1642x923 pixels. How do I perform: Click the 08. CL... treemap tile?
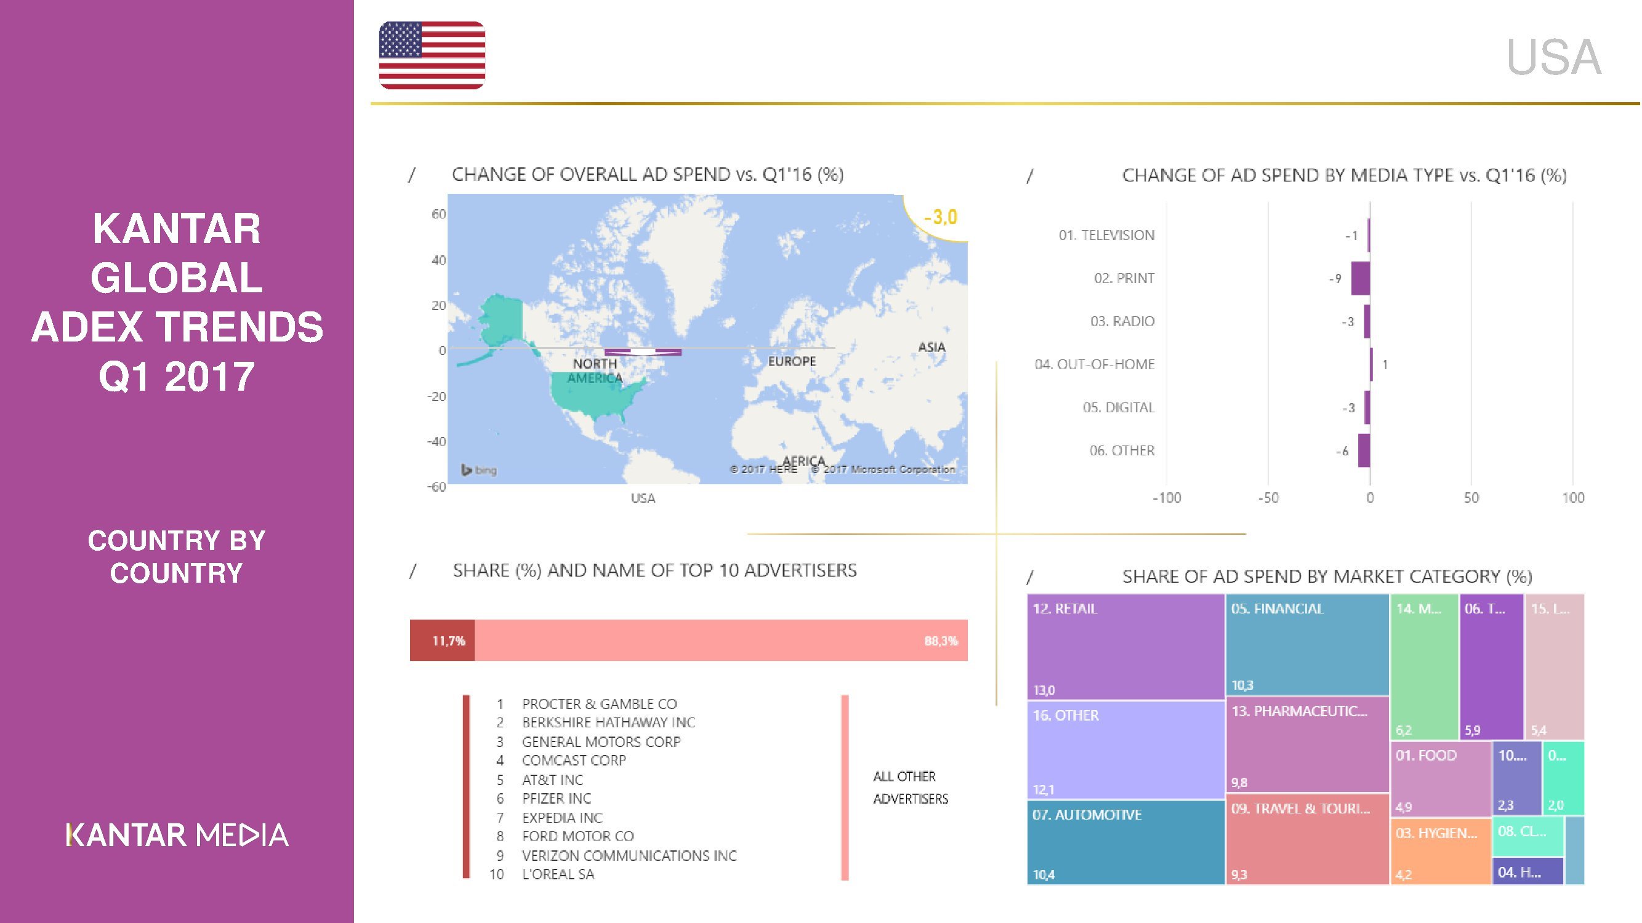[1528, 836]
